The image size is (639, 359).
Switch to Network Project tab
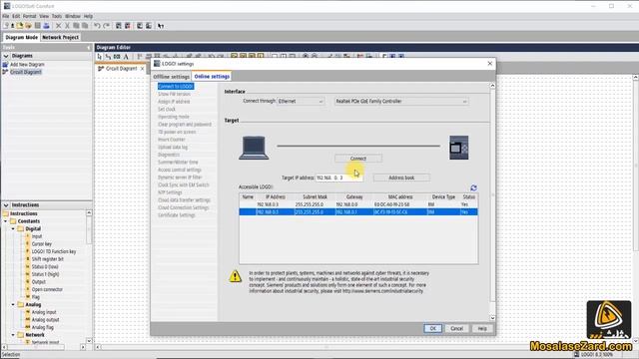pyautogui.click(x=60, y=37)
